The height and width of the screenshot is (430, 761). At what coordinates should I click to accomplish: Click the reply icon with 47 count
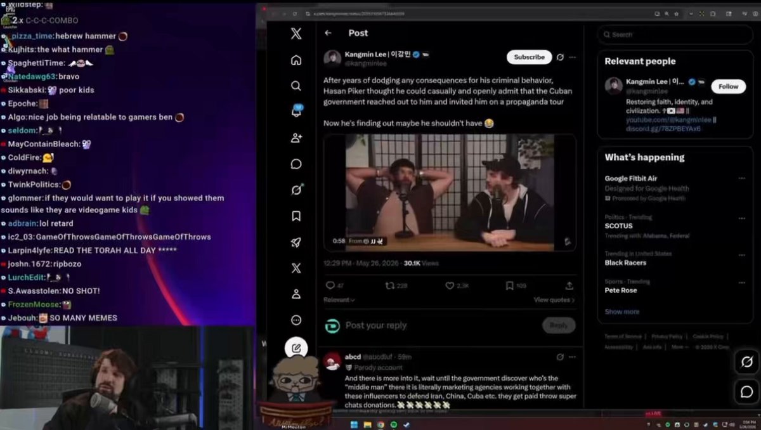tap(330, 286)
